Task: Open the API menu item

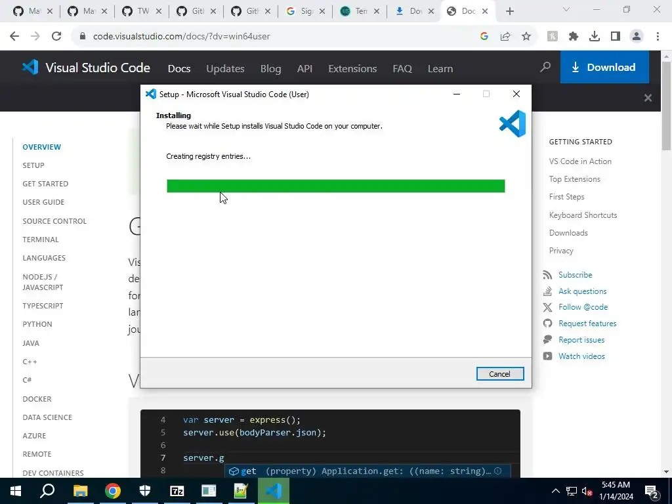Action: tap(304, 68)
